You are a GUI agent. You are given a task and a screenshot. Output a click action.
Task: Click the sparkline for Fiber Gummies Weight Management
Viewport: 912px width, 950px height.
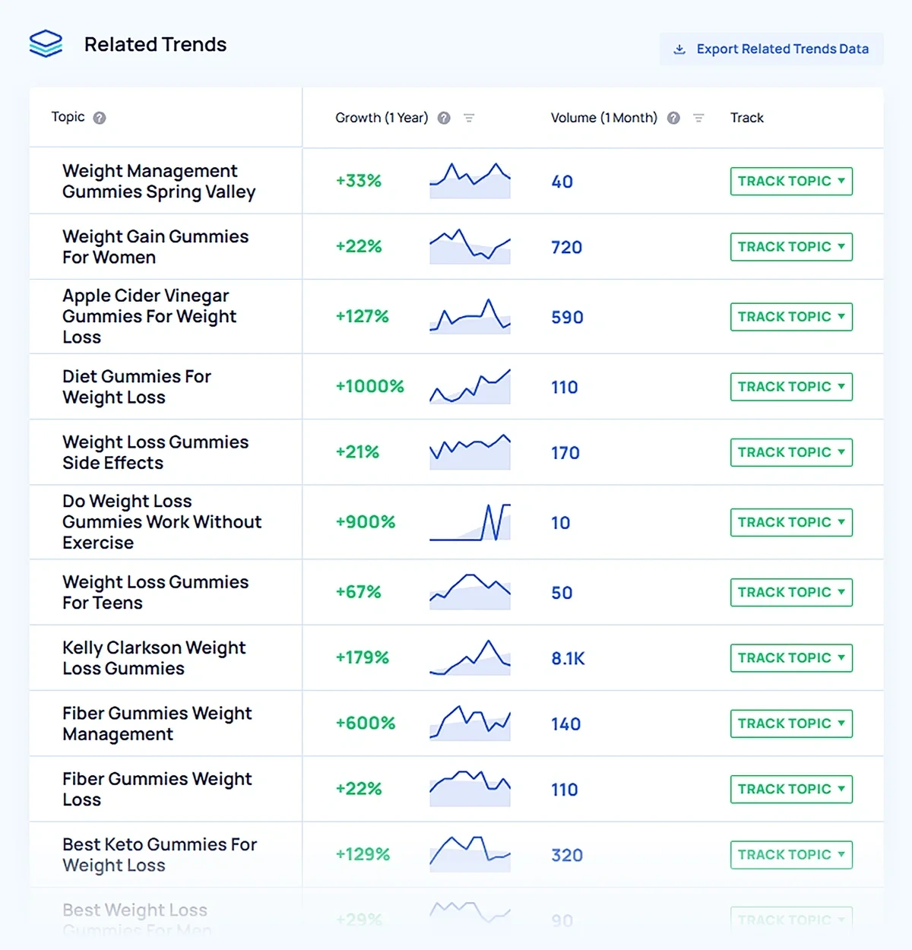470,724
